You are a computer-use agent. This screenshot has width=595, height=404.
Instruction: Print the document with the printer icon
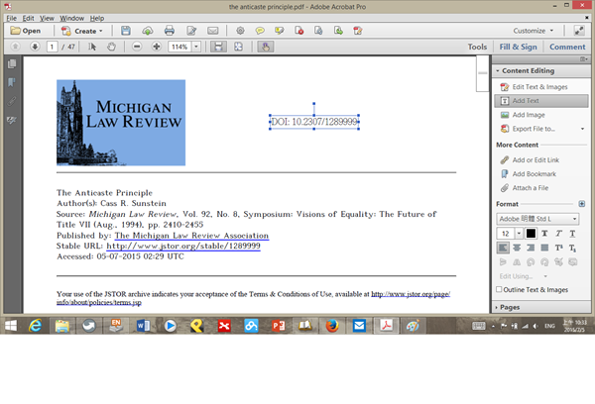tap(170, 31)
